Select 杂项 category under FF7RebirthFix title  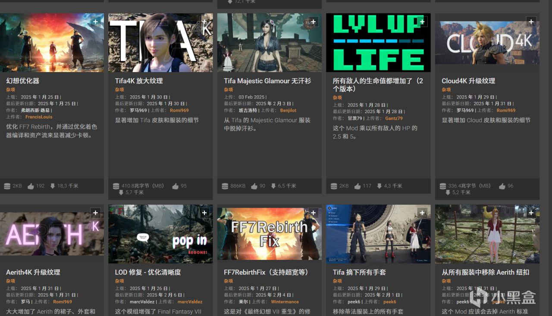pos(229,281)
